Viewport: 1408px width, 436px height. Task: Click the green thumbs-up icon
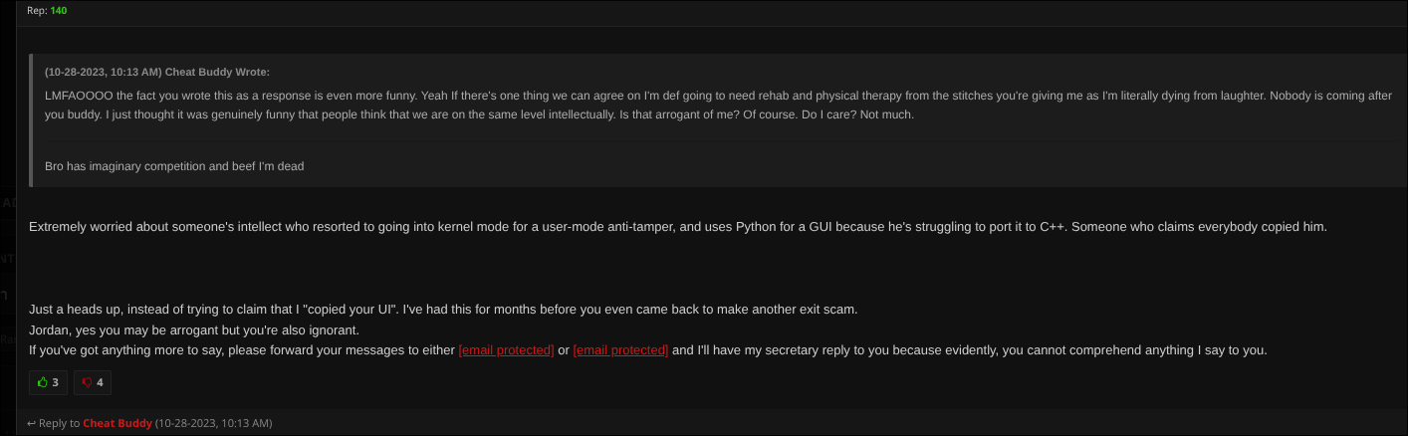coord(43,382)
